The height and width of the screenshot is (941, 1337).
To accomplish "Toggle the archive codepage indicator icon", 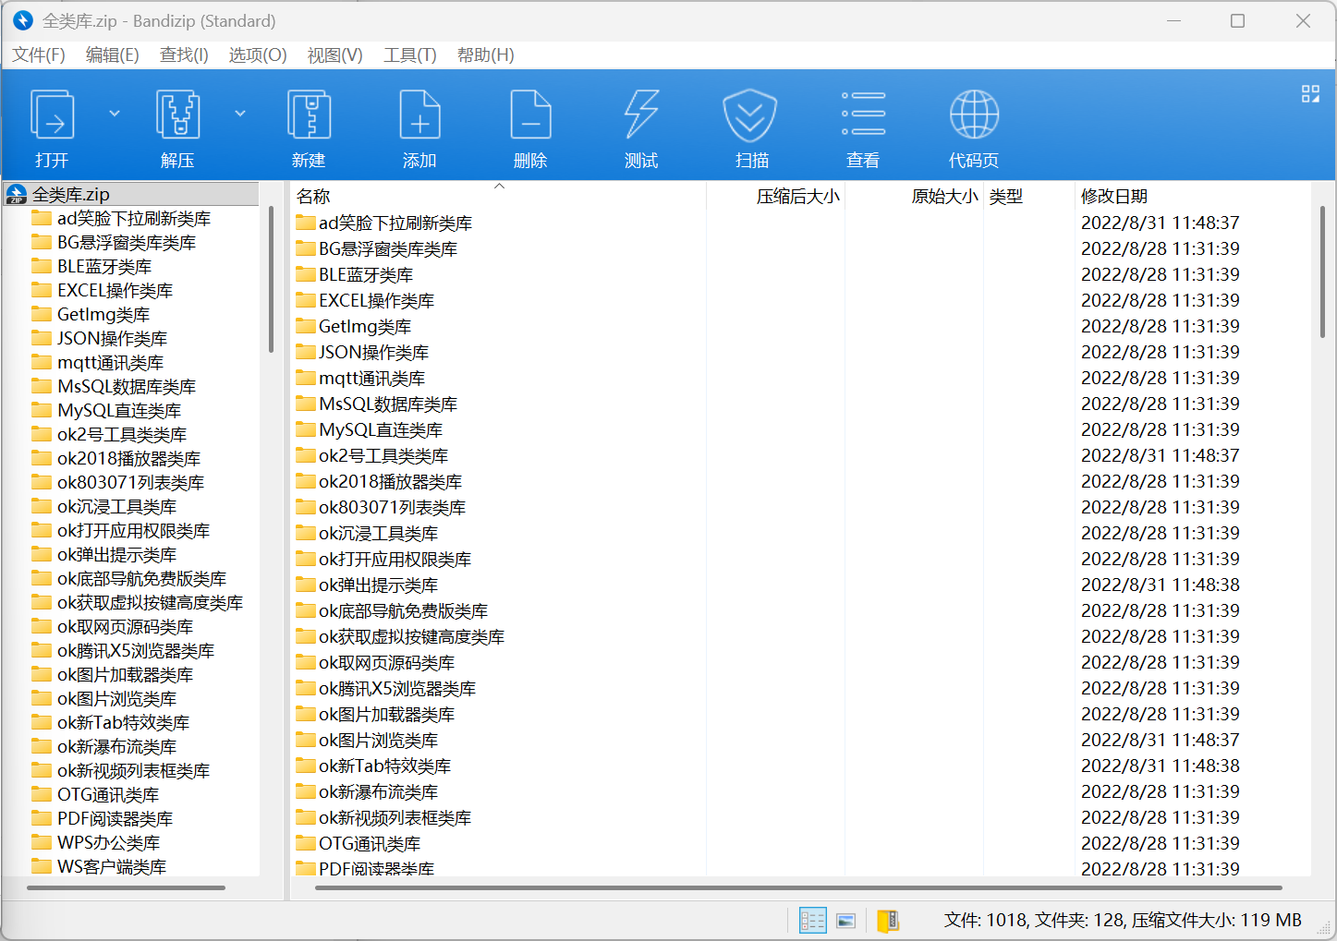I will click(x=888, y=920).
